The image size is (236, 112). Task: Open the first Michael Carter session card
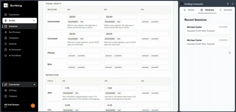click(x=207, y=29)
